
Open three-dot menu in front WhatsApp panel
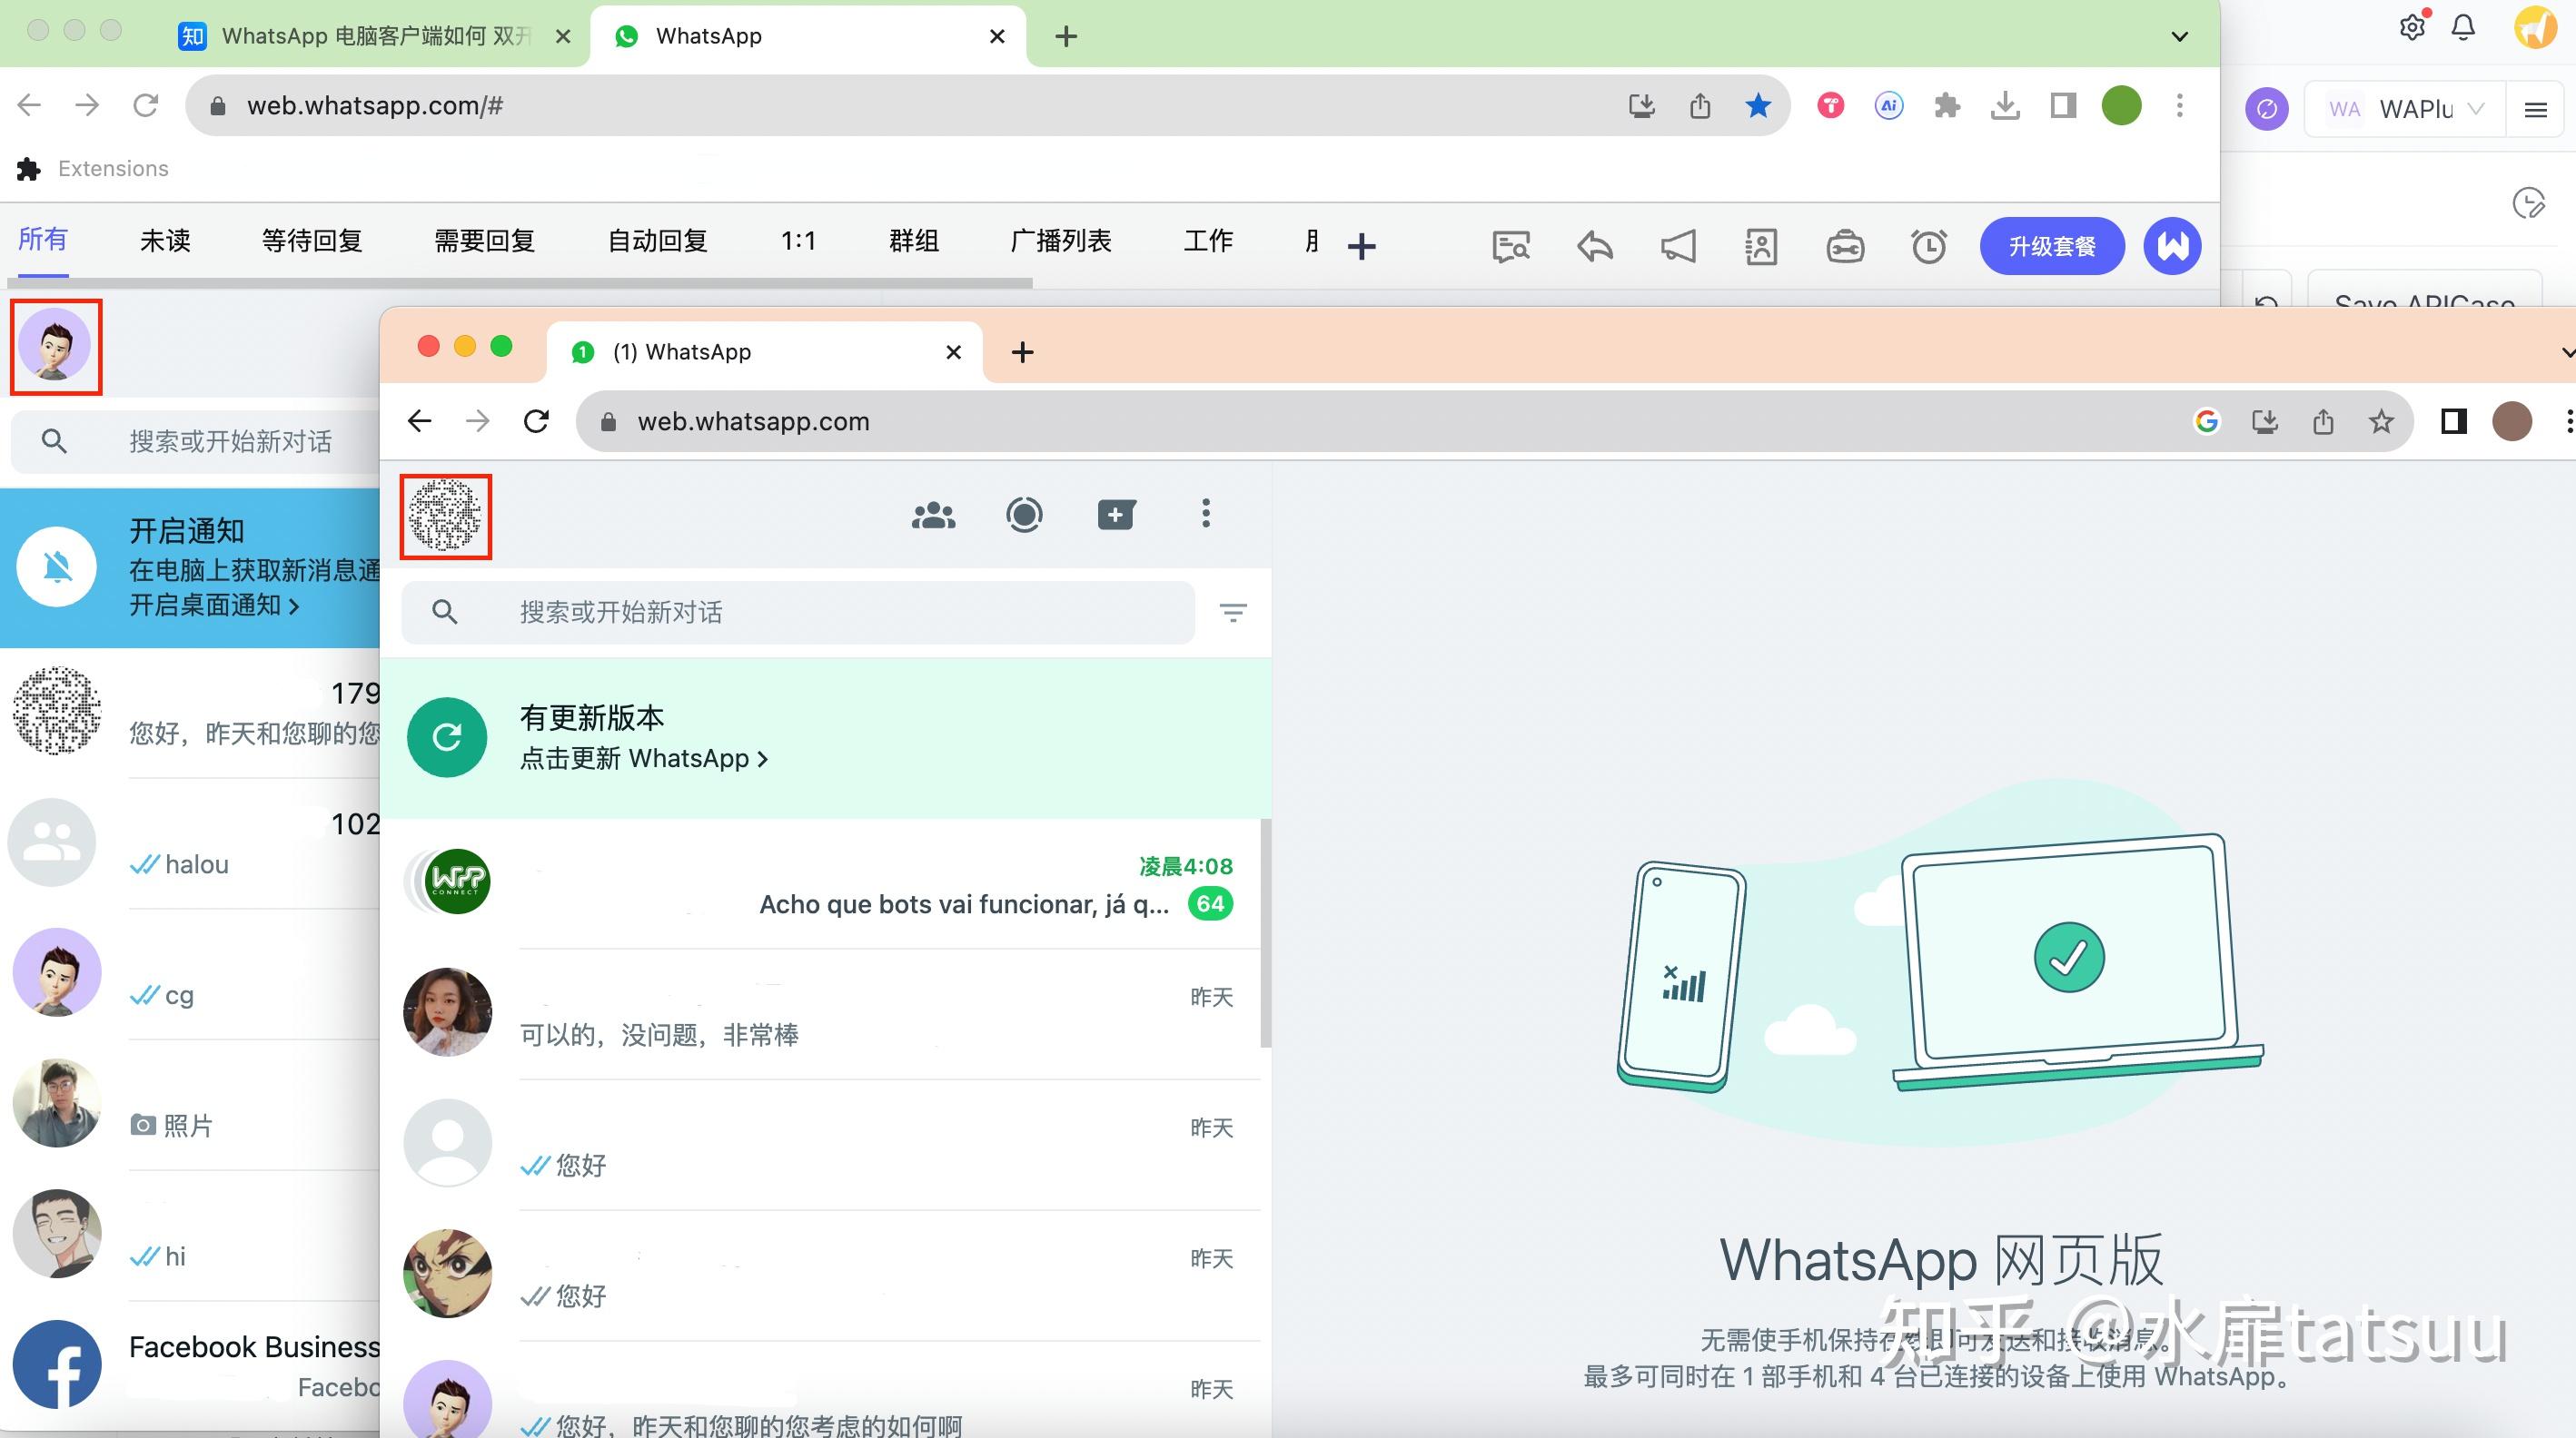[1206, 514]
